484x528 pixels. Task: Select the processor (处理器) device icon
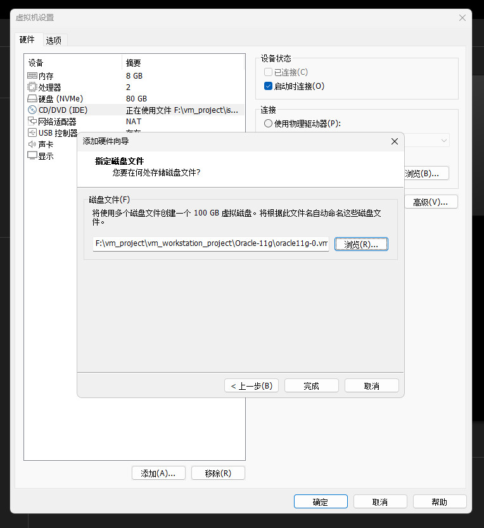point(32,87)
